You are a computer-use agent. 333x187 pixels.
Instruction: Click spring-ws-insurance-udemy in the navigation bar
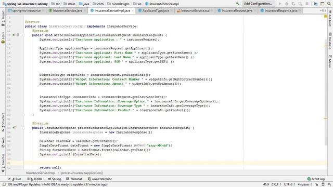(25, 4)
